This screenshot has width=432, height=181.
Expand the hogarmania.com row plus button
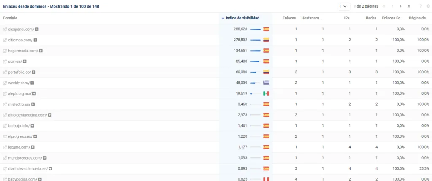[x=41, y=51]
